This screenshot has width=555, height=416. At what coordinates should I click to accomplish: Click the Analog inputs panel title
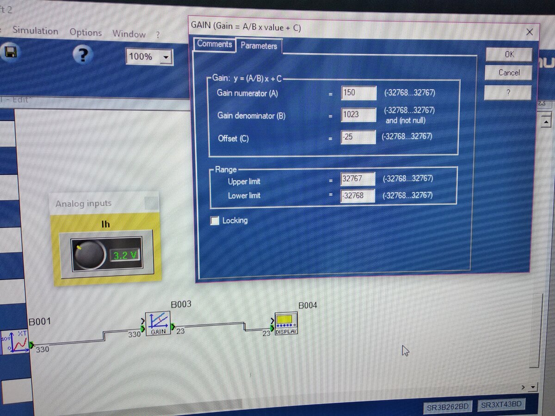click(83, 204)
